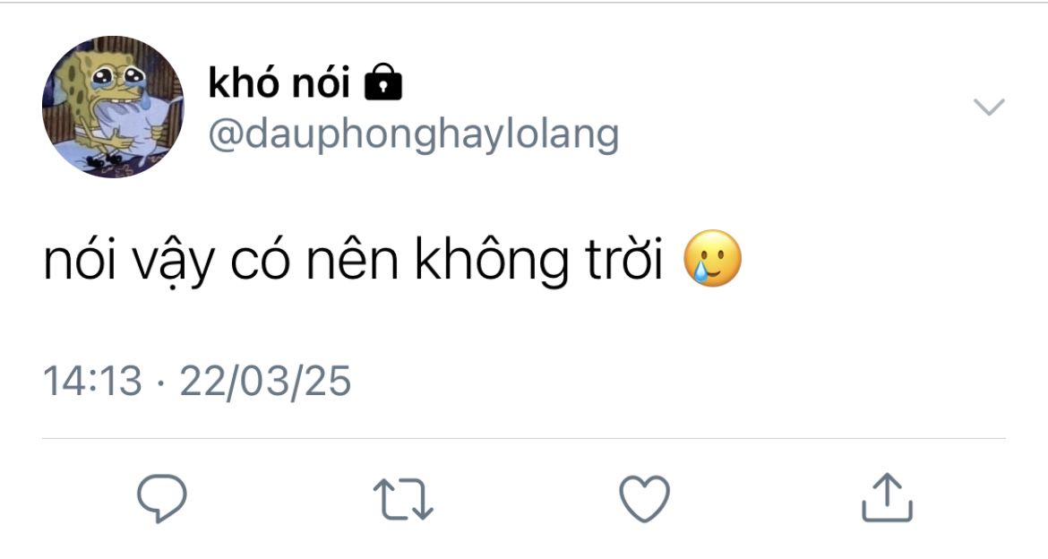Open the share tray upload icon

pyautogui.click(x=887, y=497)
